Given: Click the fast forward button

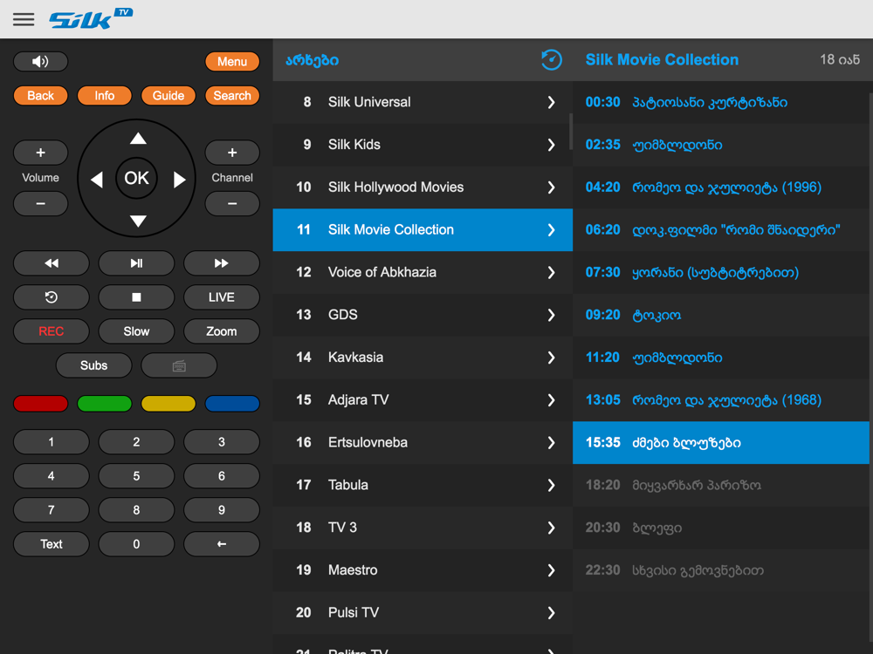Looking at the screenshot, I should [222, 263].
